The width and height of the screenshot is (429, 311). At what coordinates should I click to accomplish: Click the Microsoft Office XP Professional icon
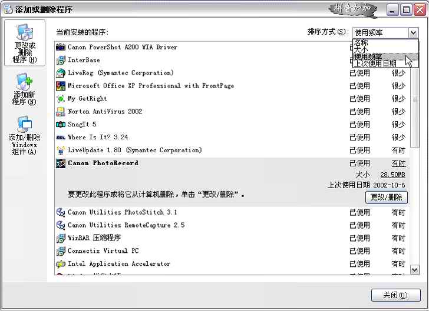pyautogui.click(x=61, y=86)
